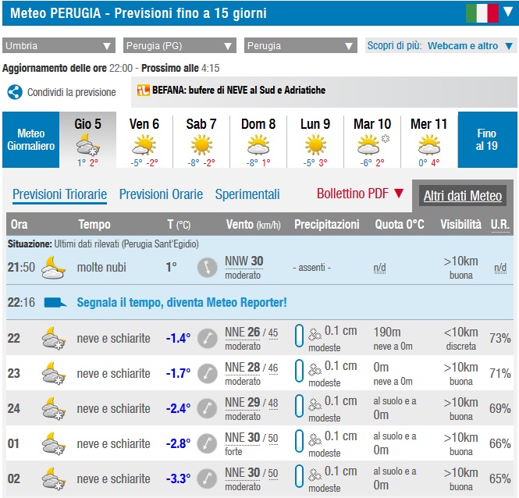This screenshot has width=519, height=498.
Task: Click the share icon for Condividi la previsione
Action: 15,92
